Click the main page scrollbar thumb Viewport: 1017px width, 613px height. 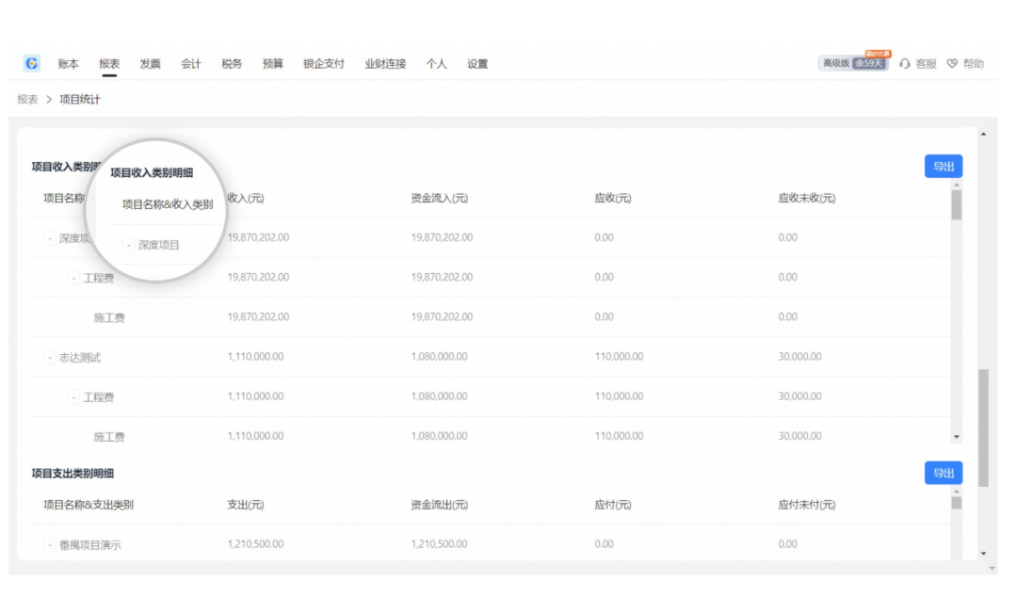[984, 427]
